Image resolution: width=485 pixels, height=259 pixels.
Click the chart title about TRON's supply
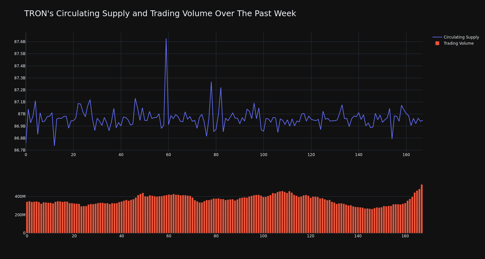click(x=160, y=14)
